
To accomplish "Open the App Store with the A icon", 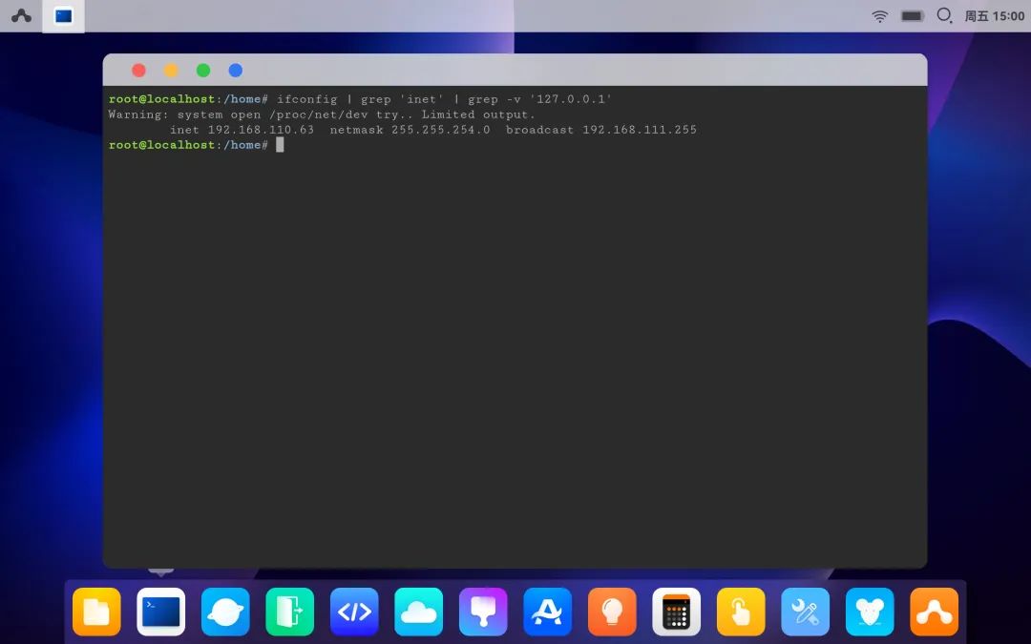I will click(x=547, y=613).
